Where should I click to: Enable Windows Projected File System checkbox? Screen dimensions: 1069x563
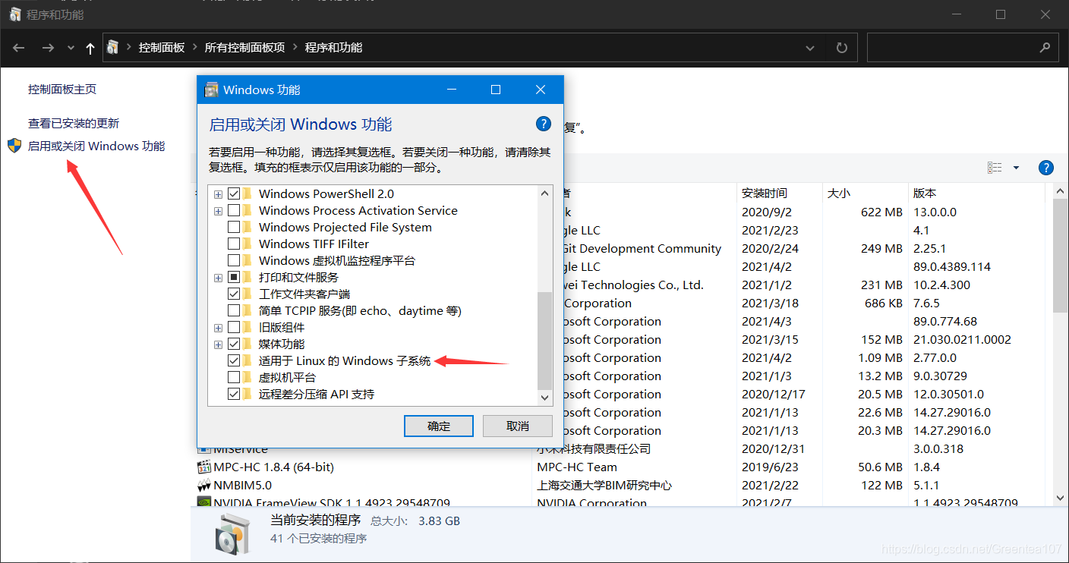point(234,227)
